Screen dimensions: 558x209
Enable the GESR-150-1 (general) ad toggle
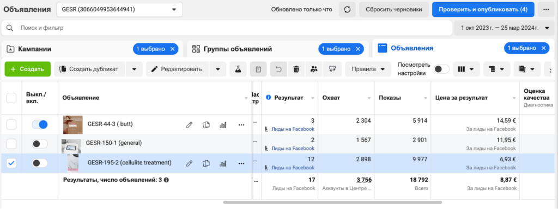pos(39,144)
